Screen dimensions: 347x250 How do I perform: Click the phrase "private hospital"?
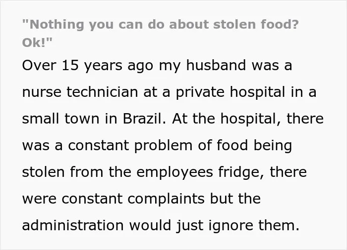[231, 92]
